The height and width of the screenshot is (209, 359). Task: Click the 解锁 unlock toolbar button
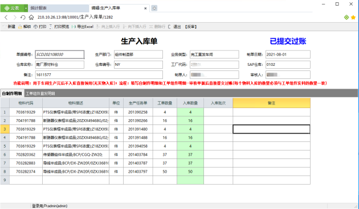click(25, 27)
